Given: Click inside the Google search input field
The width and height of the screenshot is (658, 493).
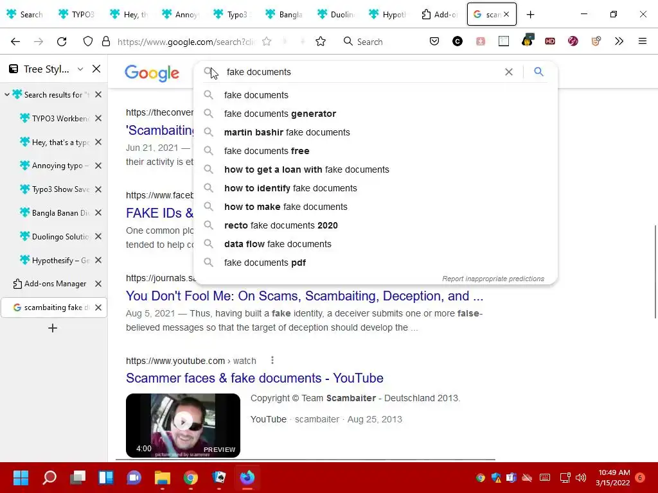Looking at the screenshot, I should tap(361, 72).
